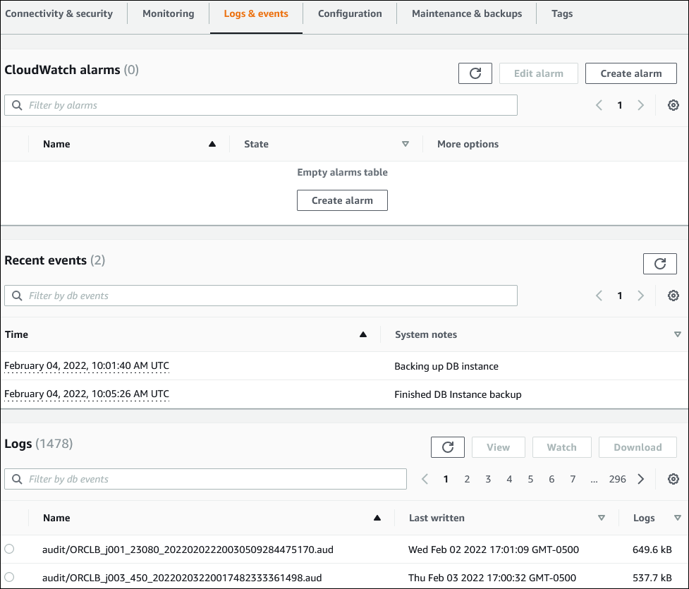The width and height of the screenshot is (689, 589).
Task: Go to next page of Logs
Action: click(640, 478)
